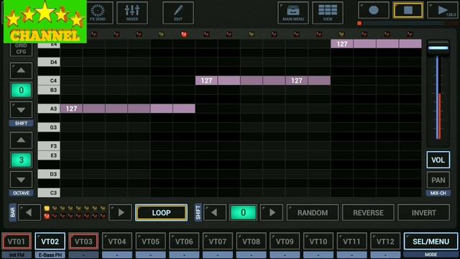Screen dimensions: 460x259
Task: Select track VT02
Action: [x=50, y=242]
